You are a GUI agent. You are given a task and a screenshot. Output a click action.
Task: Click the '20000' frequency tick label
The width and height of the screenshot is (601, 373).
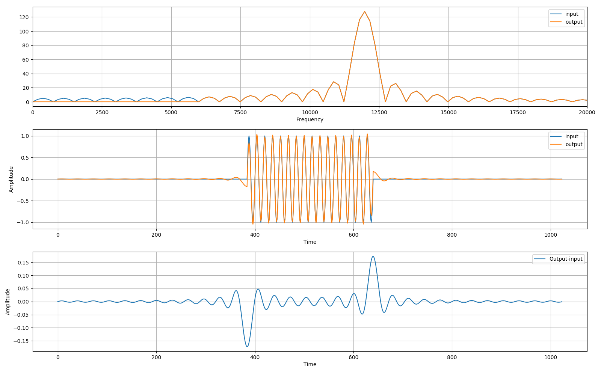(x=587, y=112)
